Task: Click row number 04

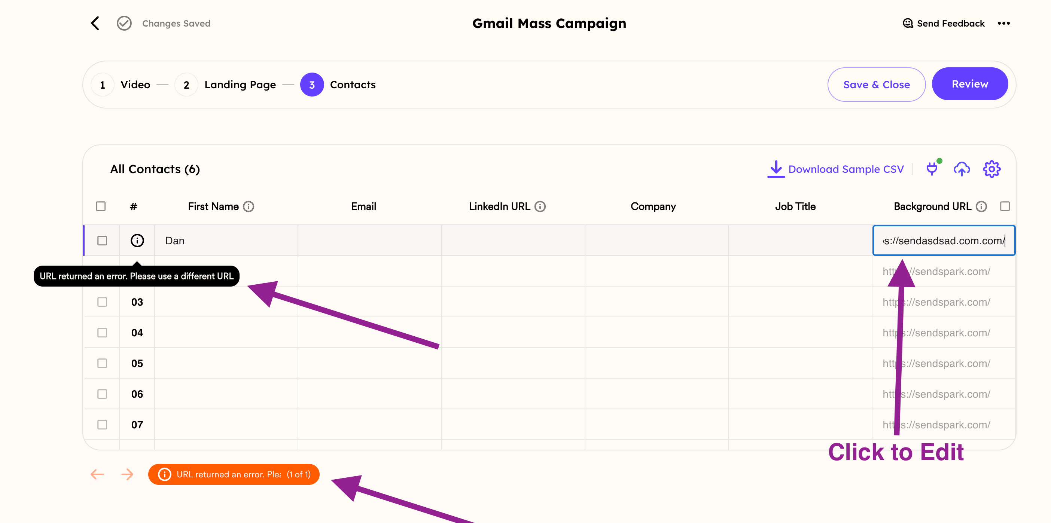Action: (x=137, y=333)
